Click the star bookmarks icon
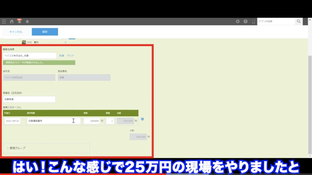Screen dimensions: 312x175 pos(27,21)
